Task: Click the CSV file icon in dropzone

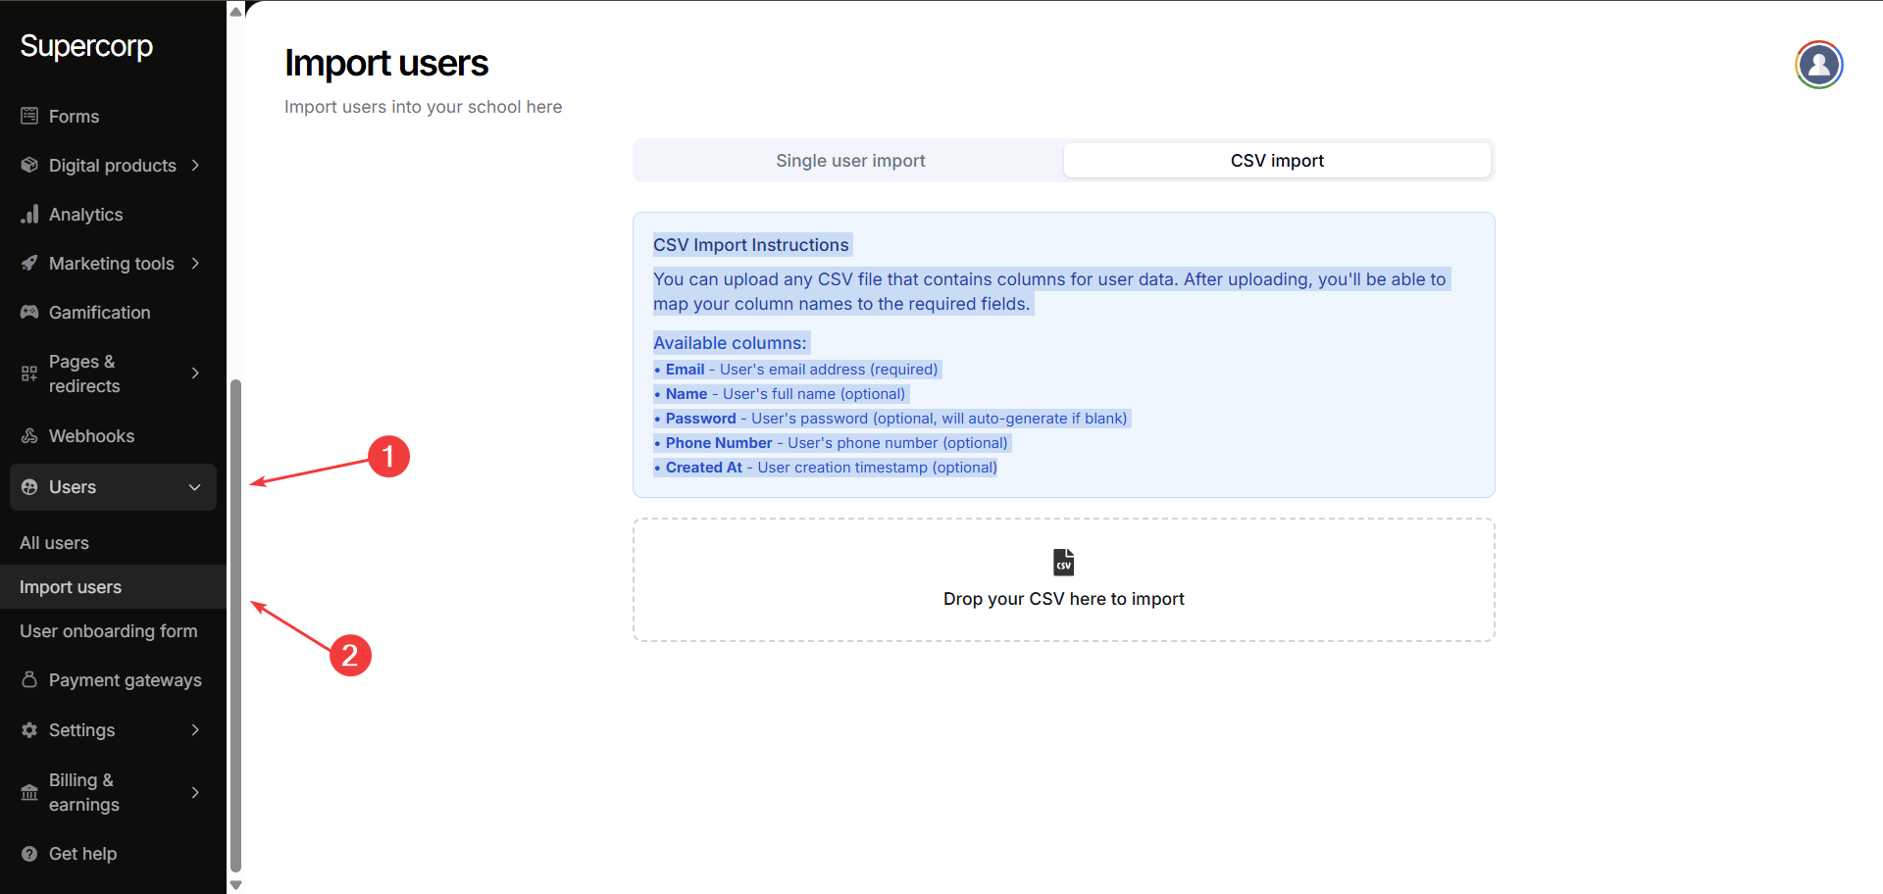Action: [1063, 562]
